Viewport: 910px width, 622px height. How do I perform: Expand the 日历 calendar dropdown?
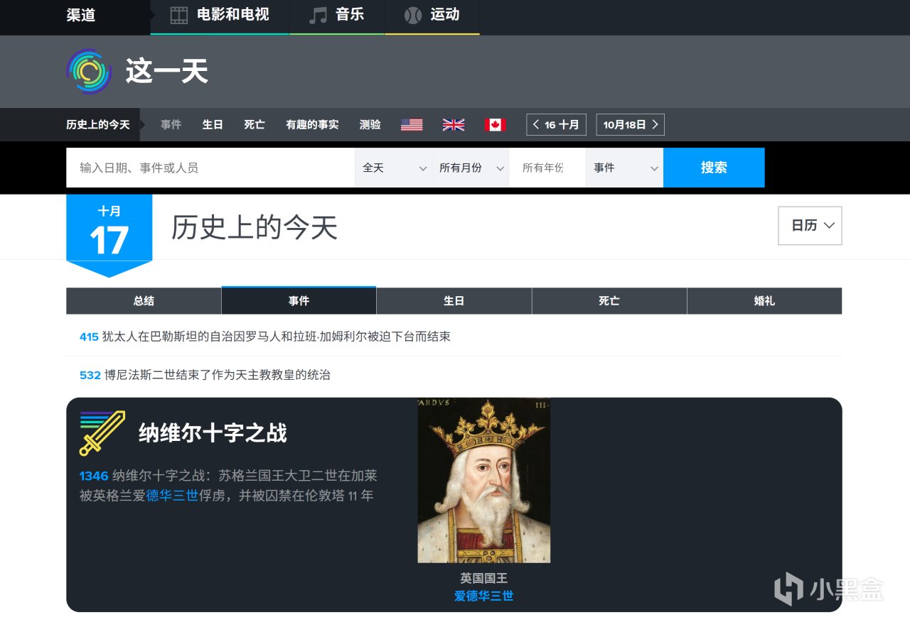coord(810,226)
